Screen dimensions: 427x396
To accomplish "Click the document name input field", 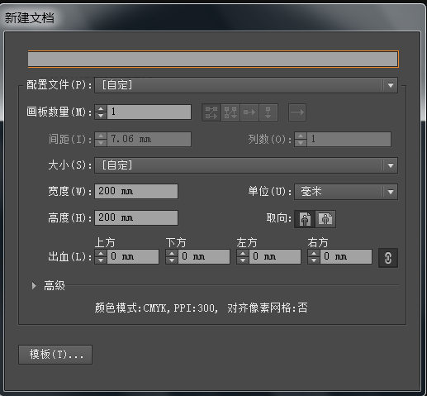I will click(x=213, y=59).
